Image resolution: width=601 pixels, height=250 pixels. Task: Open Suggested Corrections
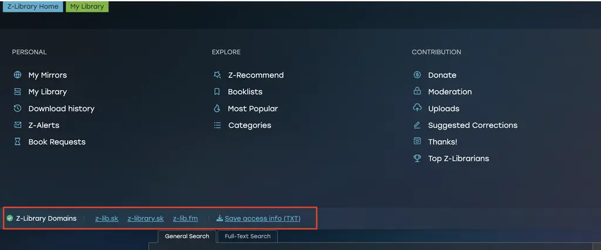coord(472,125)
